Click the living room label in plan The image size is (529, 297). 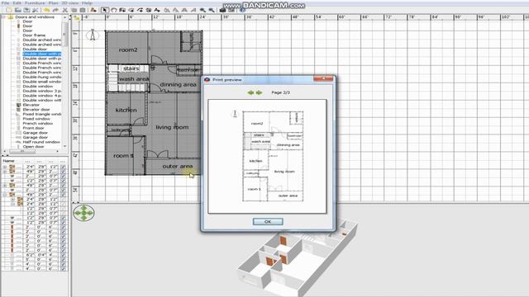click(x=172, y=127)
